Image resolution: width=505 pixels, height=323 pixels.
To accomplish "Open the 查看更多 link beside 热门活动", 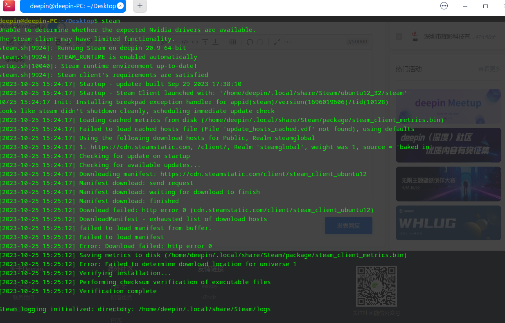I will tap(489, 69).
